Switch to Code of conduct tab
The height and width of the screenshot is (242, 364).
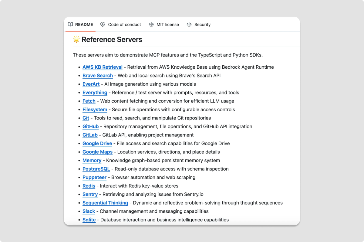pos(120,25)
